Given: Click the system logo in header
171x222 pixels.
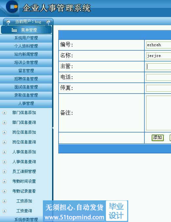Looking at the screenshot, I should click(x=12, y=6).
